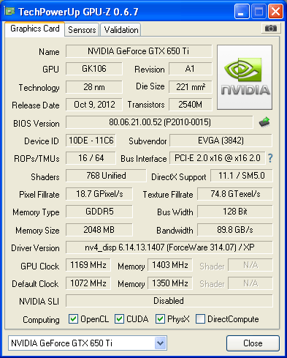287x358 pixels.
Task: Toggle the PhysX checkbox
Action: pyautogui.click(x=160, y=318)
